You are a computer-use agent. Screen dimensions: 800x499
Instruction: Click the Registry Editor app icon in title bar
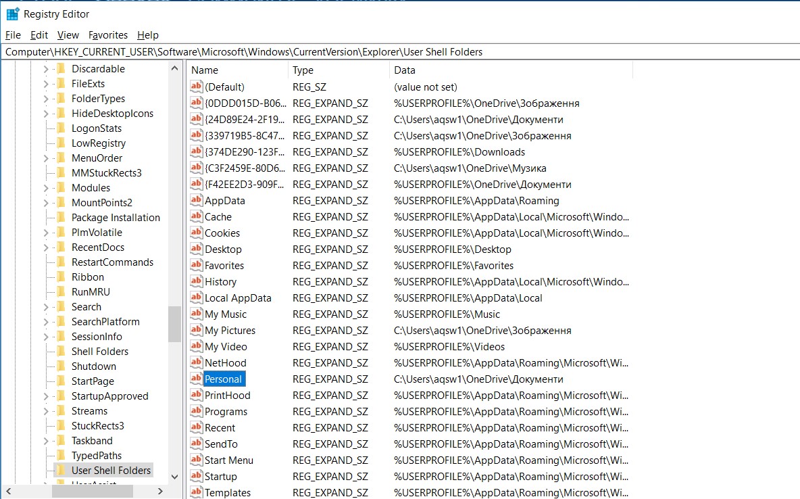[x=12, y=14]
